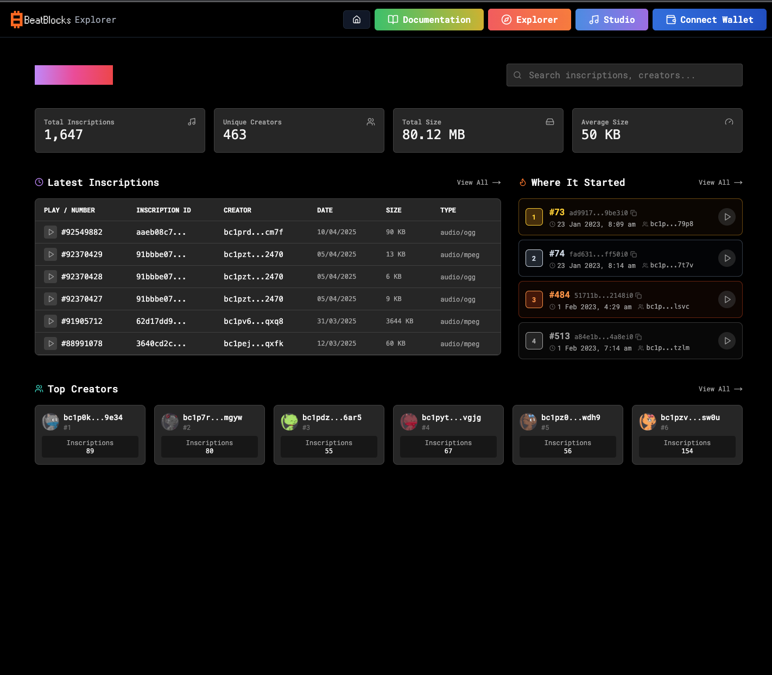Viewport: 772px width, 675px height.
Task: Open creator name bc1pzv...sw0u
Action: point(690,417)
